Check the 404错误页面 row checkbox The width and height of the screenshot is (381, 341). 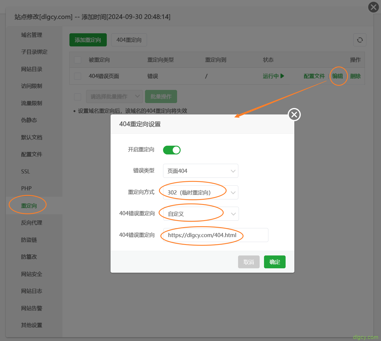pos(78,76)
